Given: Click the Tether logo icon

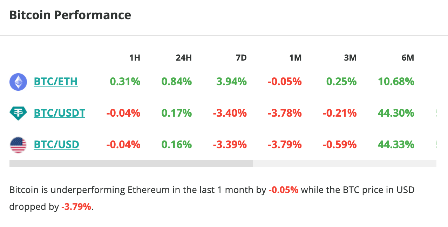Looking at the screenshot, I should (x=18, y=113).
